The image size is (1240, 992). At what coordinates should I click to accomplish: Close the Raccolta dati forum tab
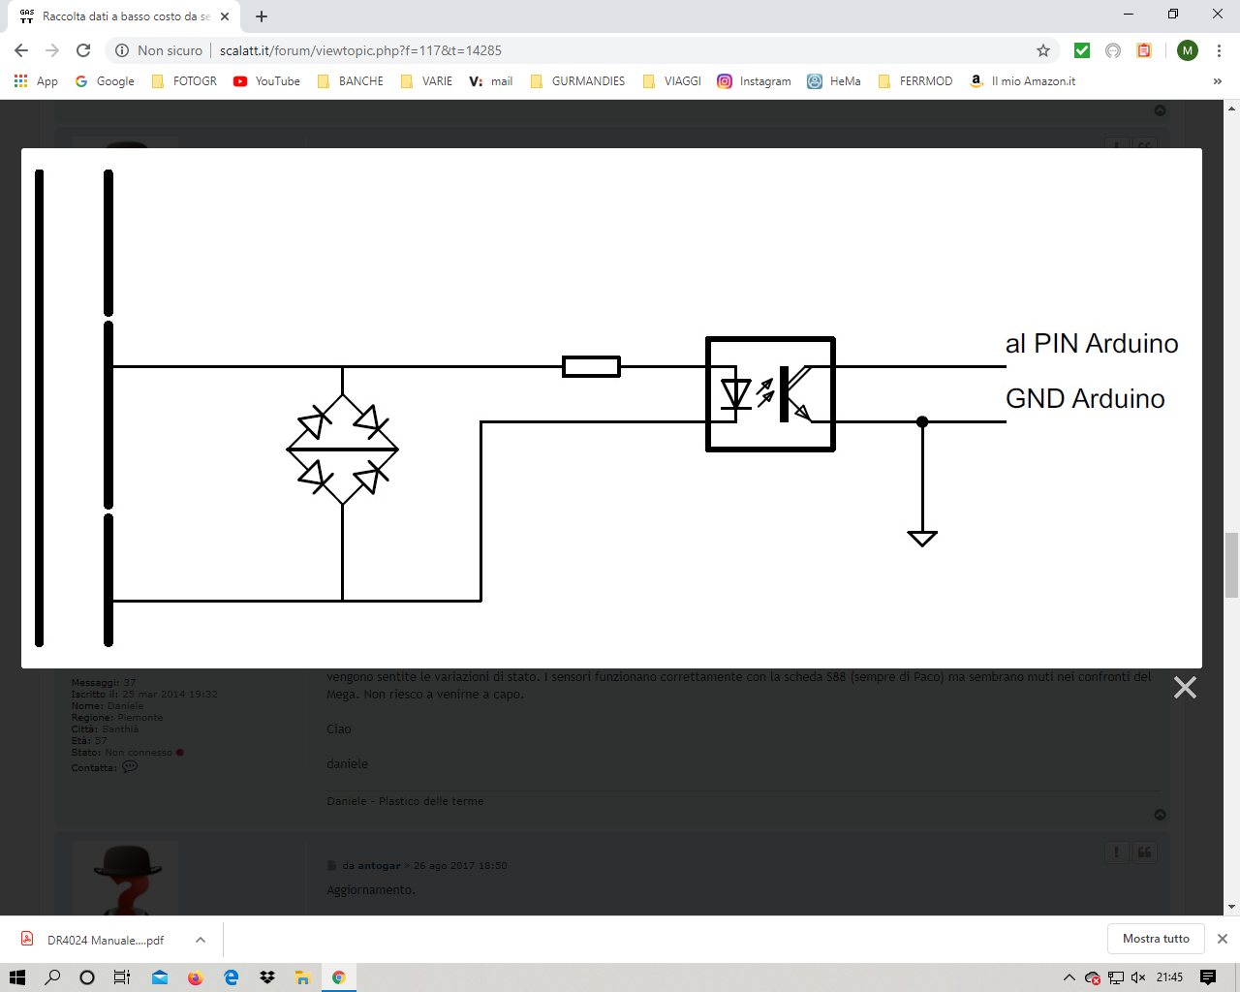[225, 16]
